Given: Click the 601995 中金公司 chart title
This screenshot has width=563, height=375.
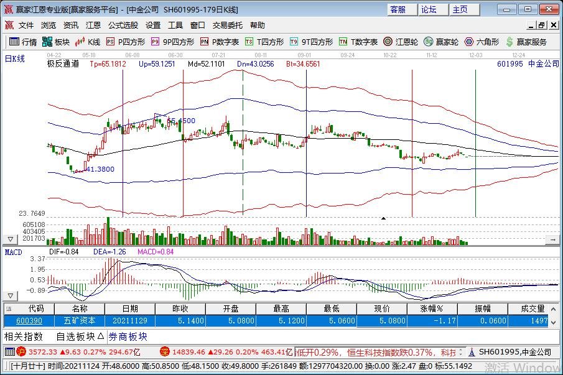Looking at the screenshot, I should point(528,64).
